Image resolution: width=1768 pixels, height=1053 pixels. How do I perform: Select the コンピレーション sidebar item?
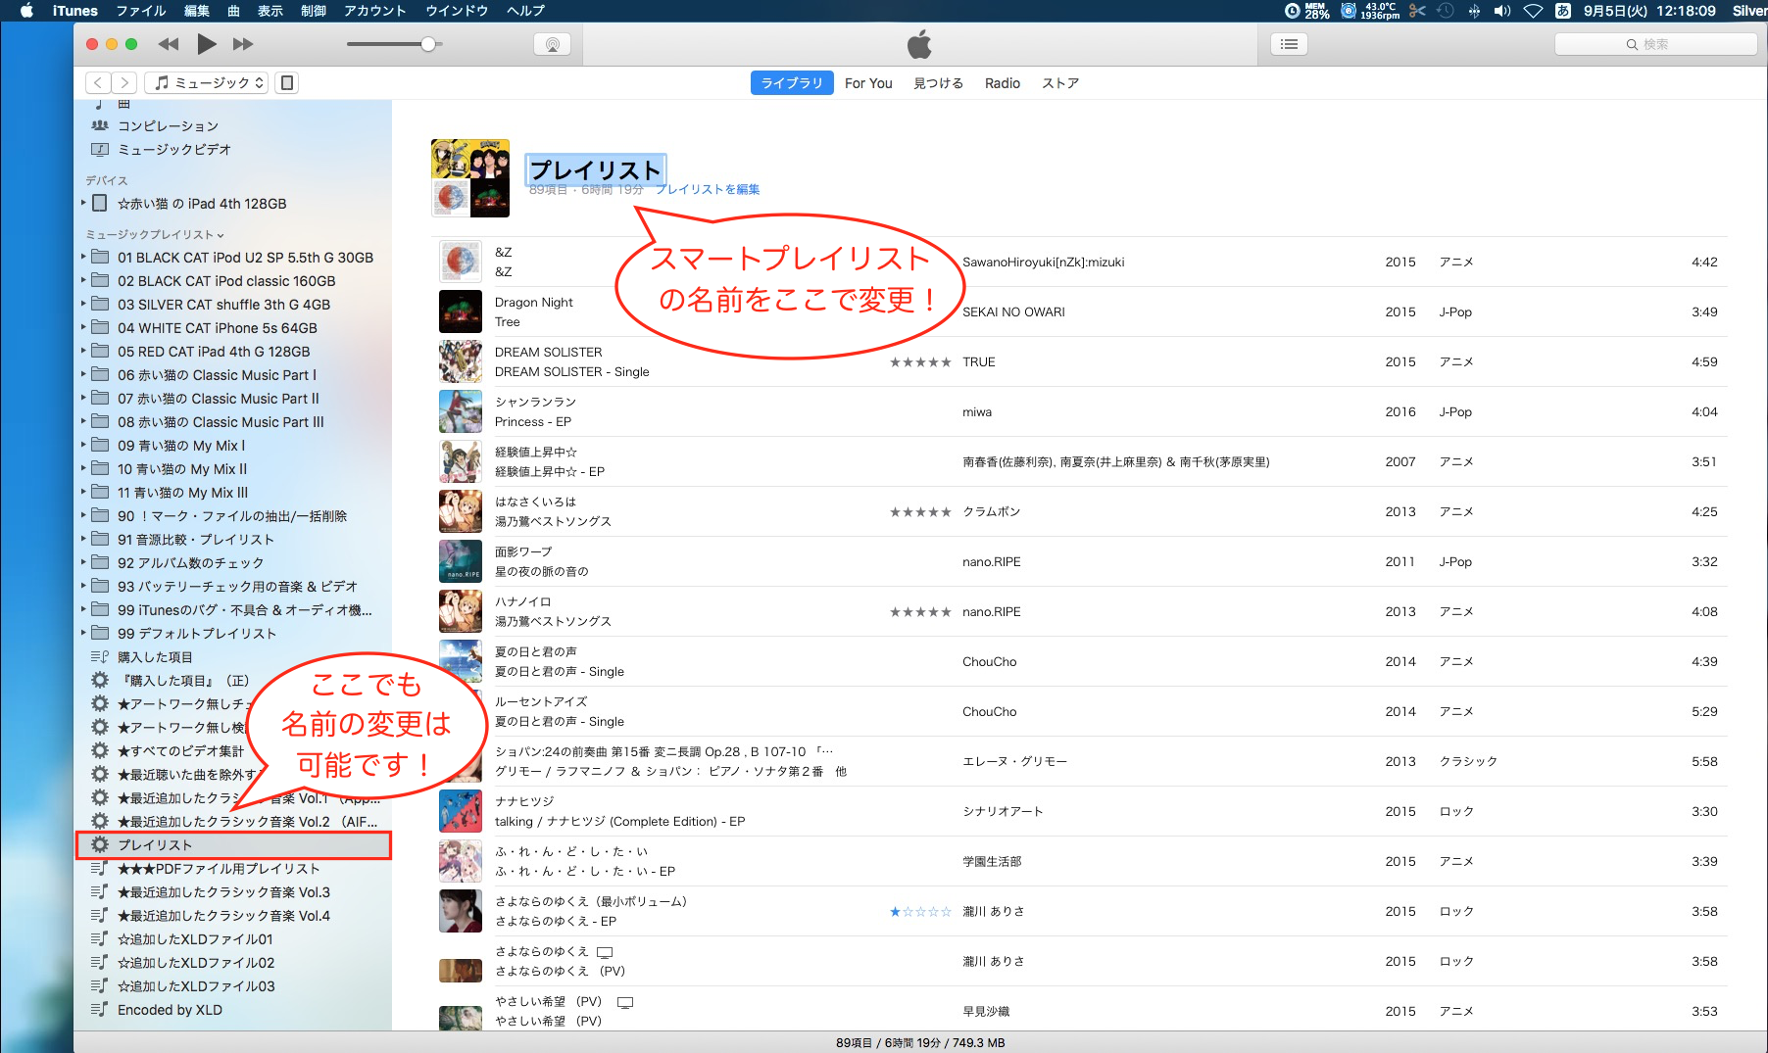(169, 126)
